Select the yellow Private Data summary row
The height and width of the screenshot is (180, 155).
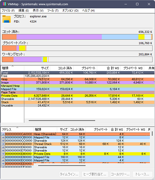[x=78, y=96]
